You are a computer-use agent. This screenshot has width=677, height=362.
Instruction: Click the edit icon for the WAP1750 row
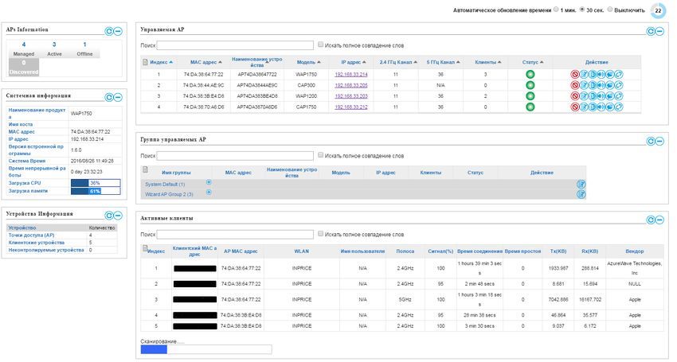[584, 74]
